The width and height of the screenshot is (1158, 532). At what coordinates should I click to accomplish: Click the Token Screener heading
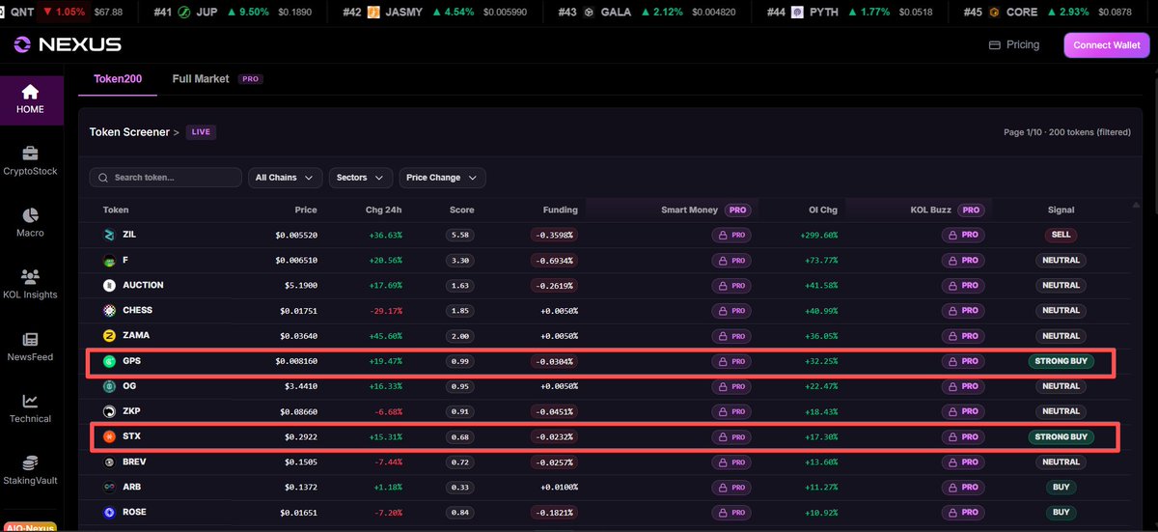pyautogui.click(x=129, y=132)
